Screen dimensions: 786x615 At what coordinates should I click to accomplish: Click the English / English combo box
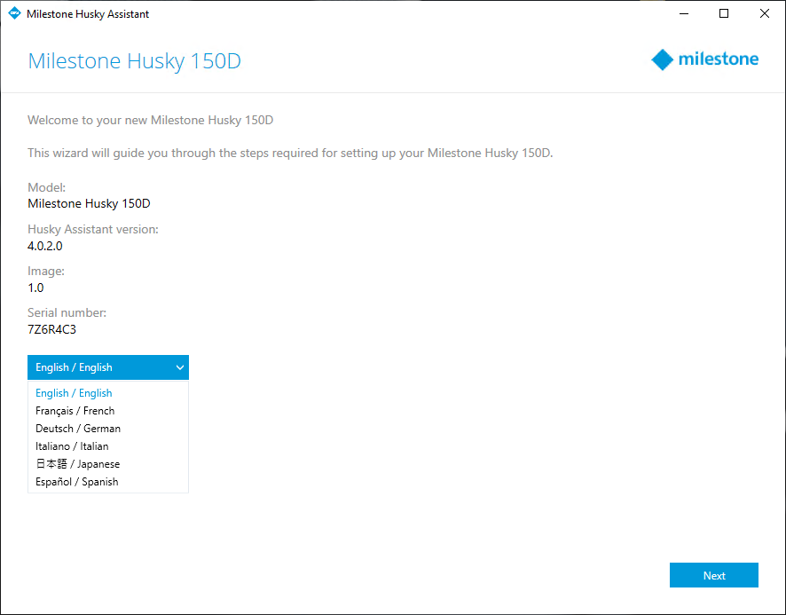point(107,367)
